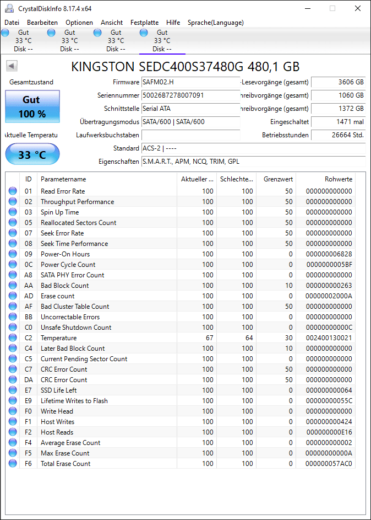
Task: Click status orb for Erase count row
Action: coord(13,296)
